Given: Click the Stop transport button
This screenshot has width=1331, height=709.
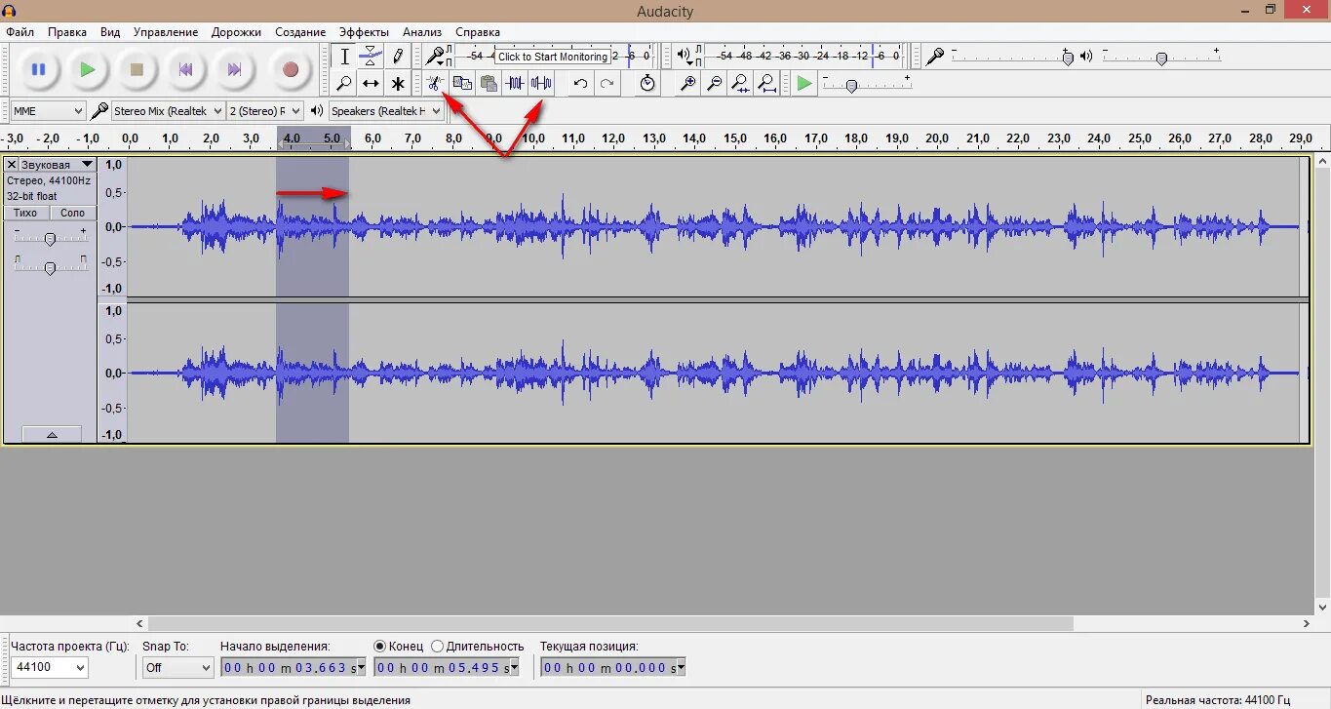Looking at the screenshot, I should [x=137, y=69].
